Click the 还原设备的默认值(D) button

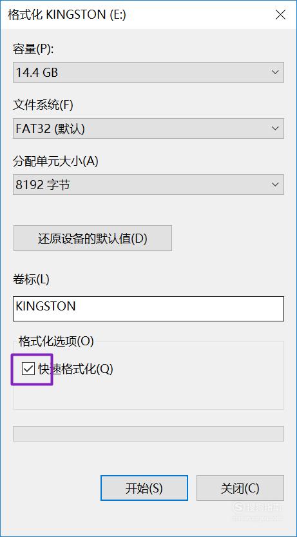click(x=93, y=238)
